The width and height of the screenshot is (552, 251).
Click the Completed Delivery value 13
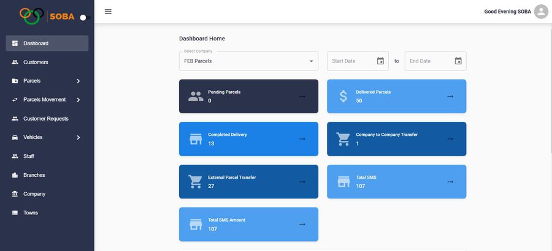[211, 143]
